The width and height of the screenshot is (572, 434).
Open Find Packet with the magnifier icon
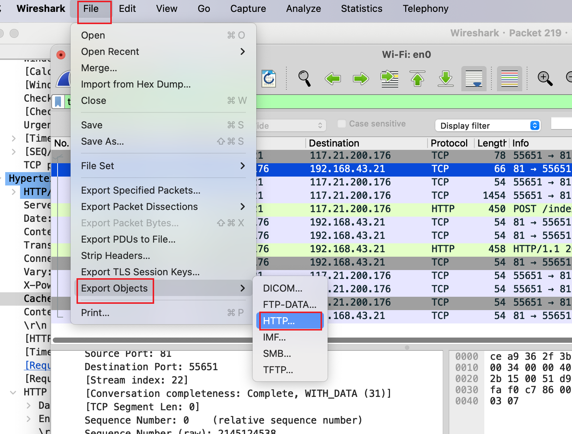click(304, 78)
